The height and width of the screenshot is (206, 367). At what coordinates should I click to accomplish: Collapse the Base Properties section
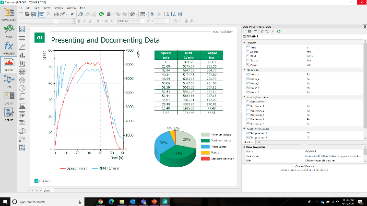coord(245,146)
